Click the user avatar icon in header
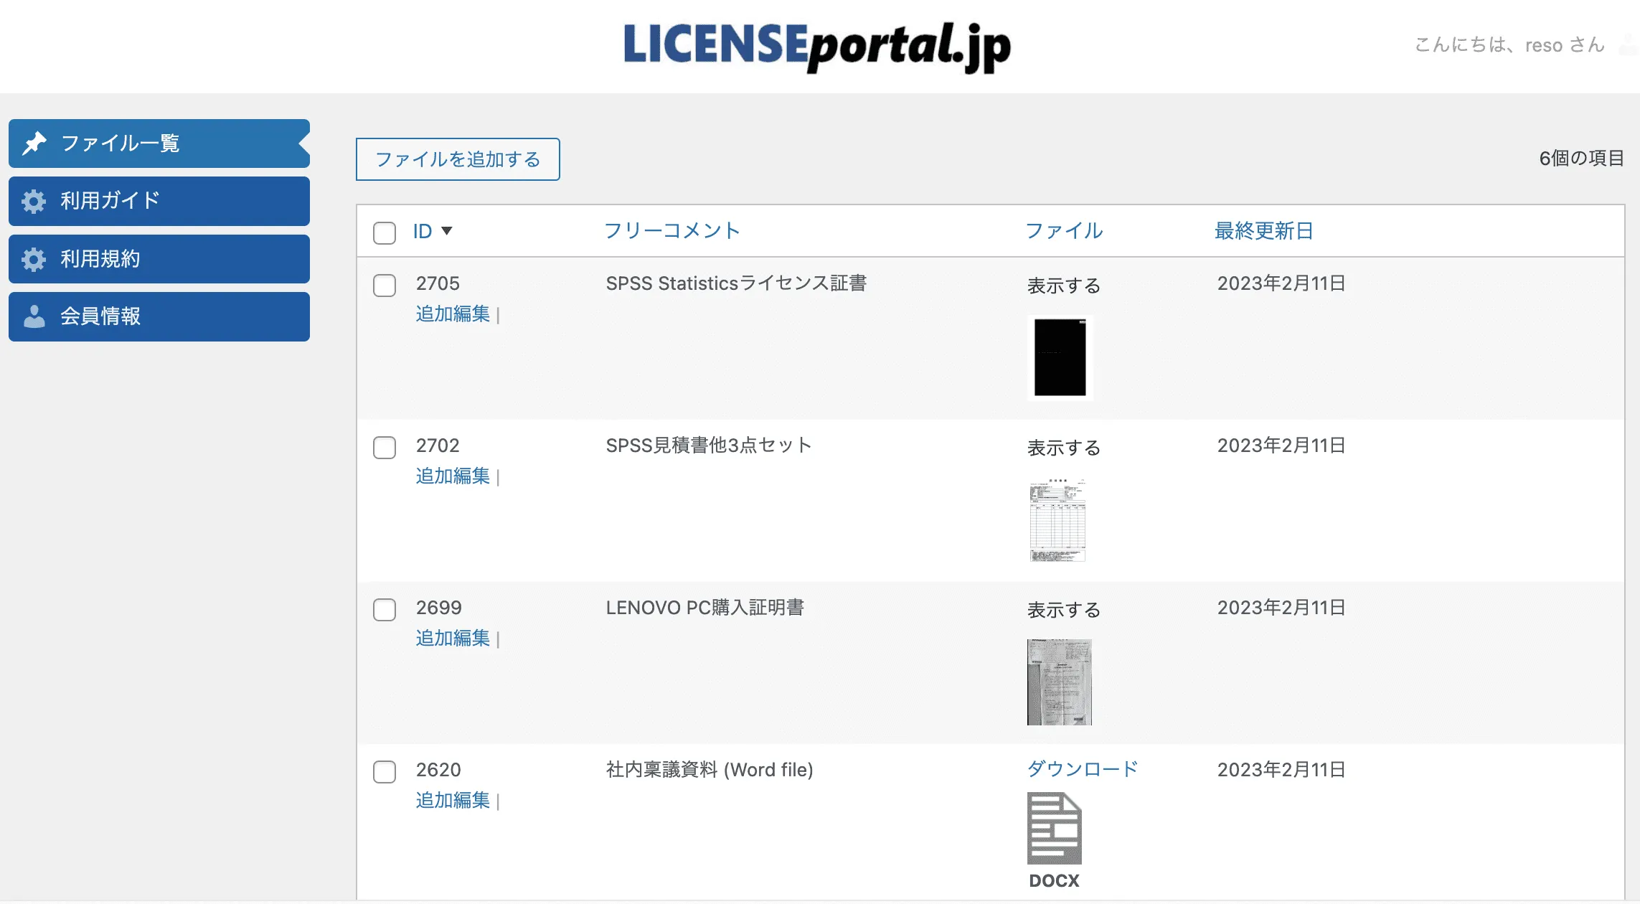This screenshot has width=1640, height=904. (1629, 44)
